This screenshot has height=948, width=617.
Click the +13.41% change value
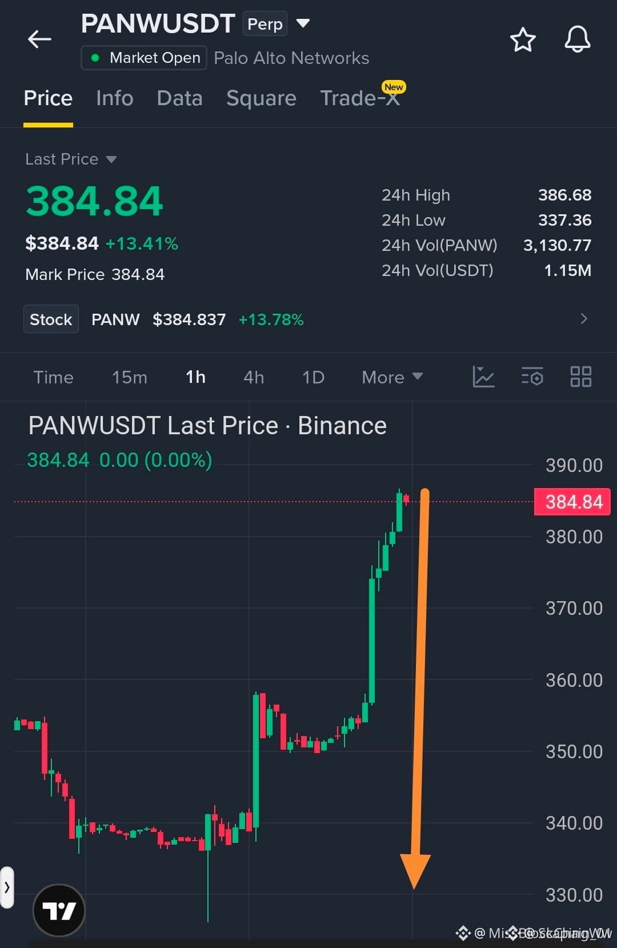point(142,244)
